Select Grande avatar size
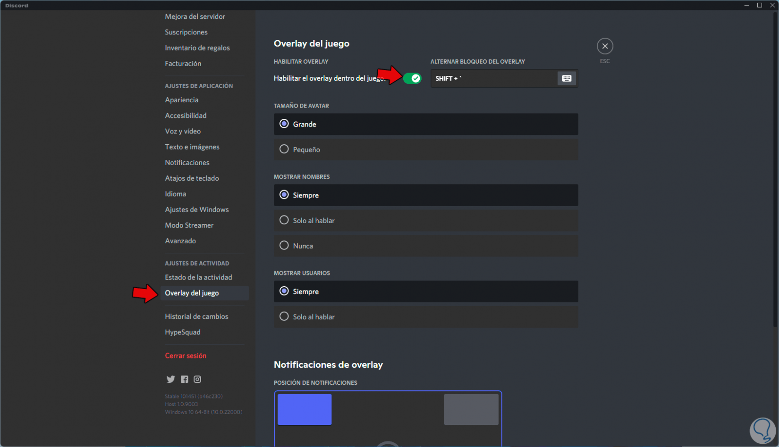 pos(426,124)
